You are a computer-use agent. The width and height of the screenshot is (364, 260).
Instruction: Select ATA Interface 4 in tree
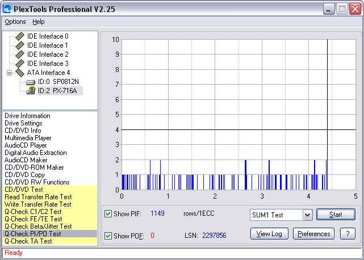(48, 73)
